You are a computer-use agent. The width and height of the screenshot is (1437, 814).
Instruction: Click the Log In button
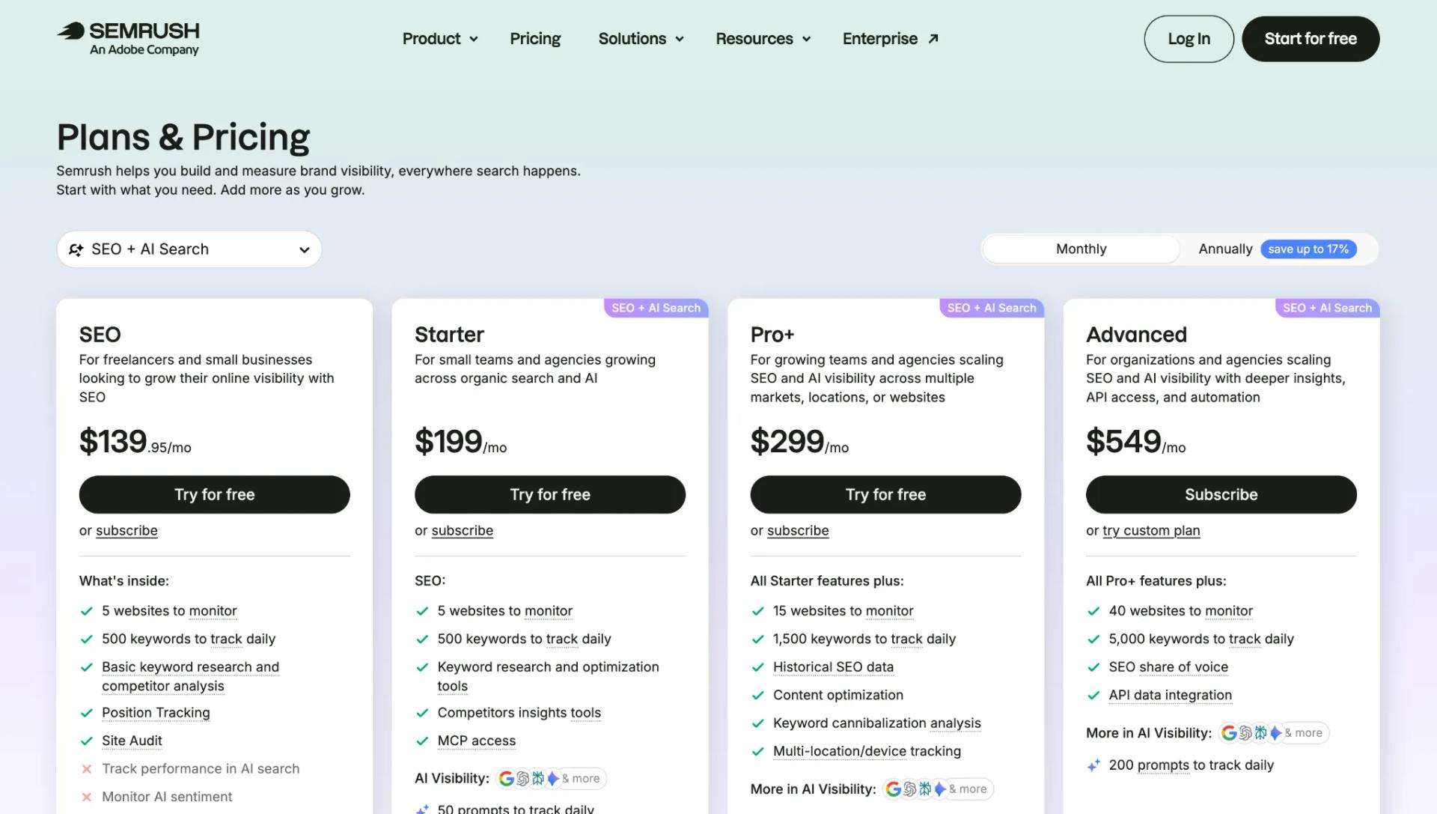coord(1189,39)
